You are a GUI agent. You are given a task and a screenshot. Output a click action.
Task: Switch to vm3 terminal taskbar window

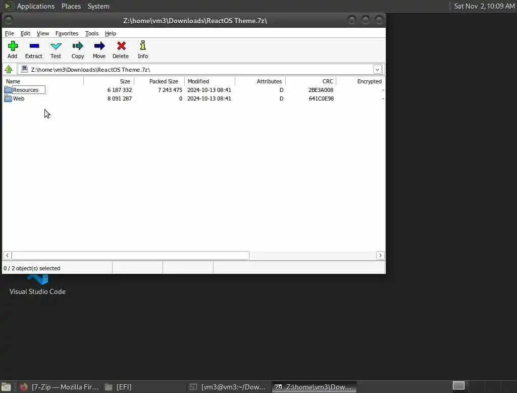click(228, 387)
